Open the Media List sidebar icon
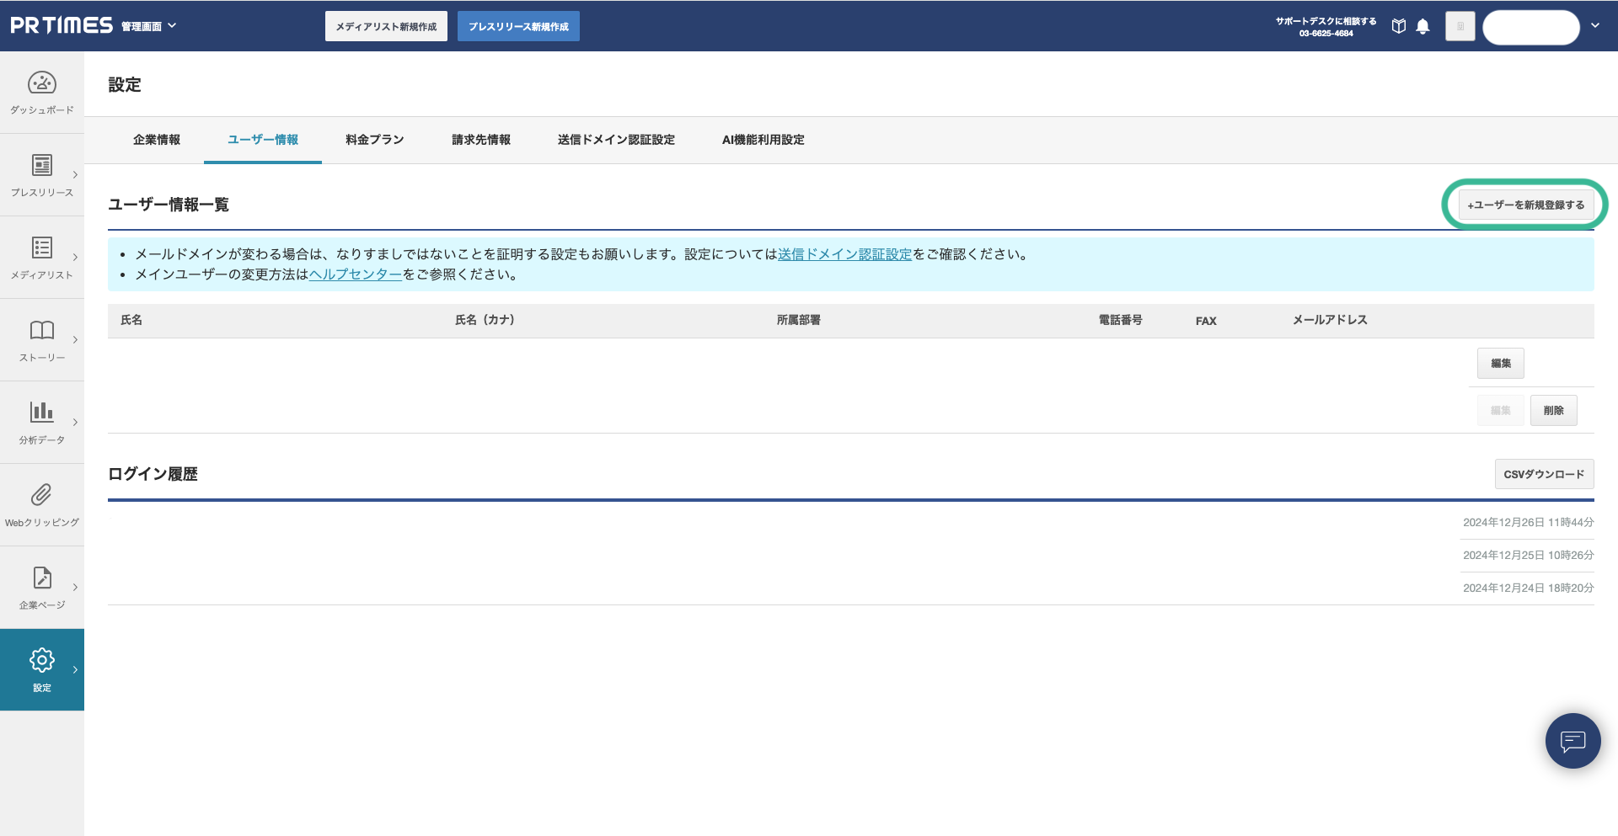The height and width of the screenshot is (836, 1618). click(x=42, y=248)
